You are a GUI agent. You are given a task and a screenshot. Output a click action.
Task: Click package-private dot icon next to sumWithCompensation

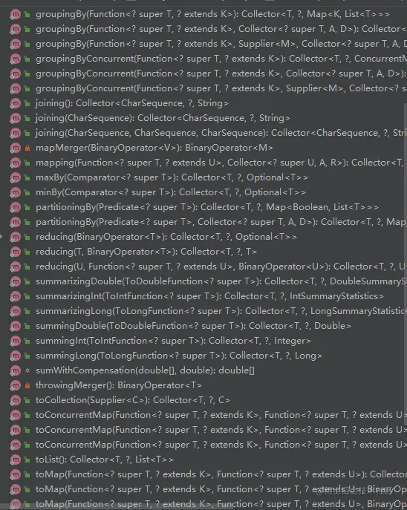(27, 370)
